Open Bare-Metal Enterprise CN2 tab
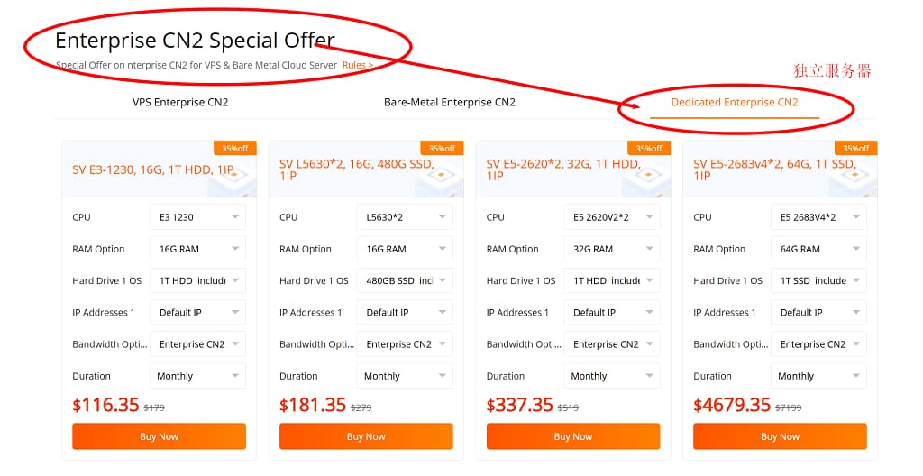 pyautogui.click(x=449, y=102)
